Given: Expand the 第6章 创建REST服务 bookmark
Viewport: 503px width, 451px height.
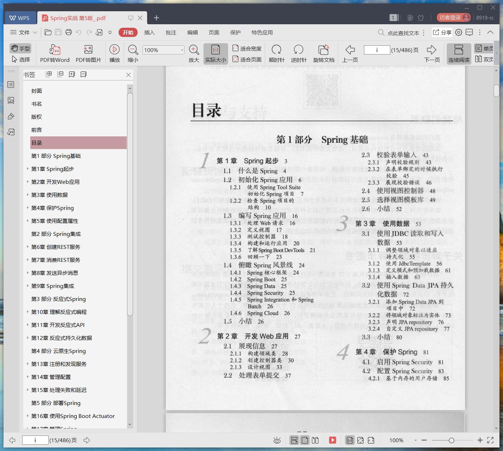Looking at the screenshot, I should (28, 247).
